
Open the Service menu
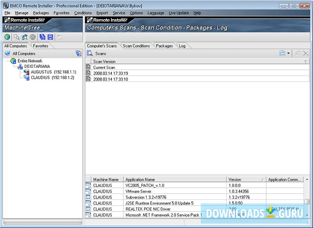(119, 13)
